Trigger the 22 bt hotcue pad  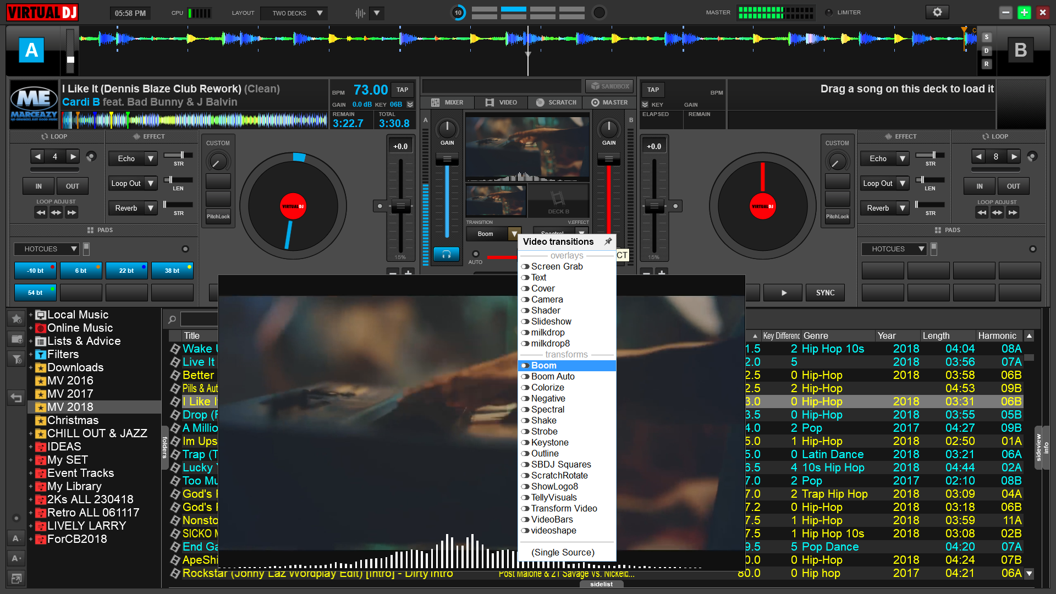click(x=127, y=271)
